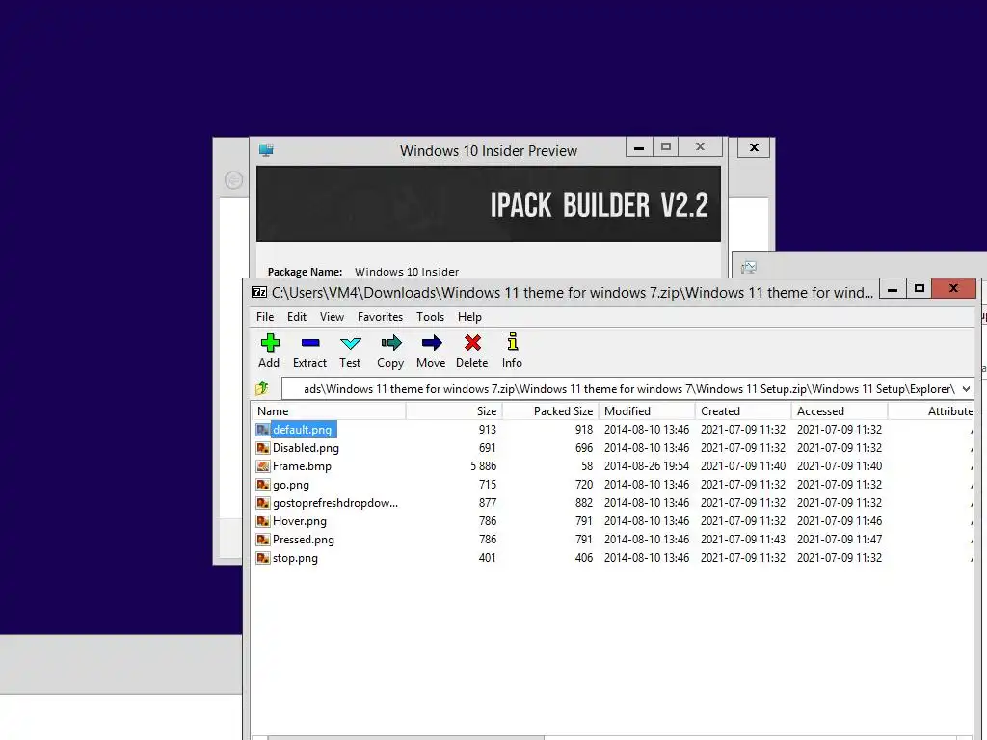Click size value 5 886 of Frame.bmp
The image size is (987, 740).
tap(484, 466)
